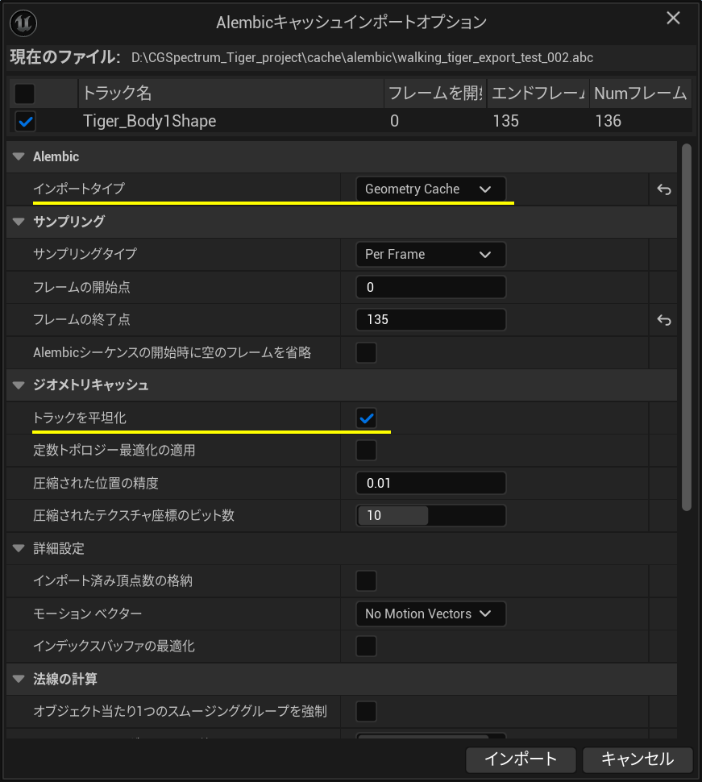Viewport: 702px width, 782px height.
Task: Enable インデックスバッファの最適化 checkbox
Action: click(x=366, y=646)
